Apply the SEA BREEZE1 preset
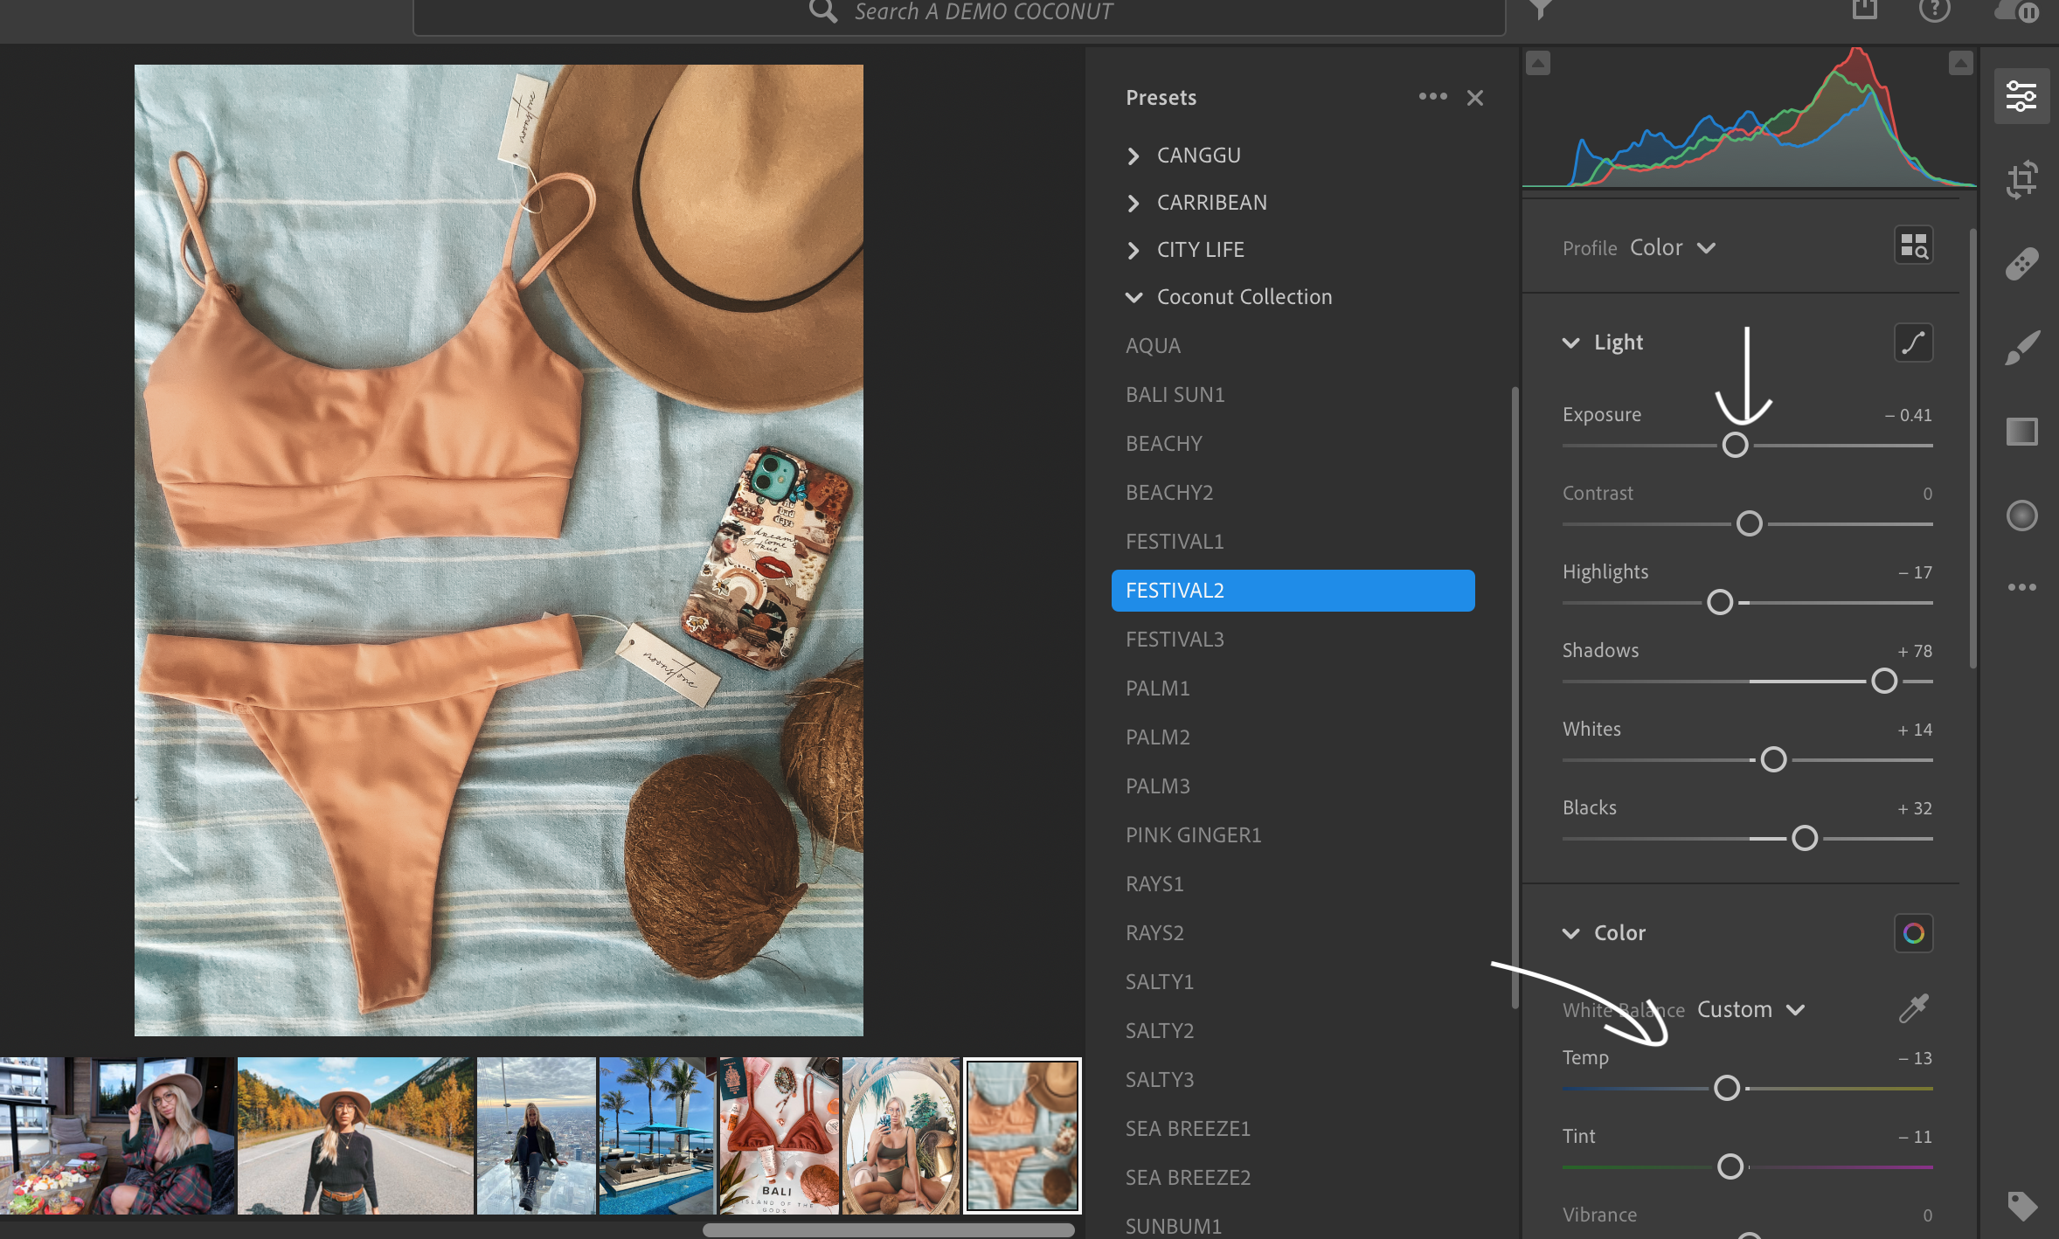The image size is (2059, 1239). click(1188, 1129)
